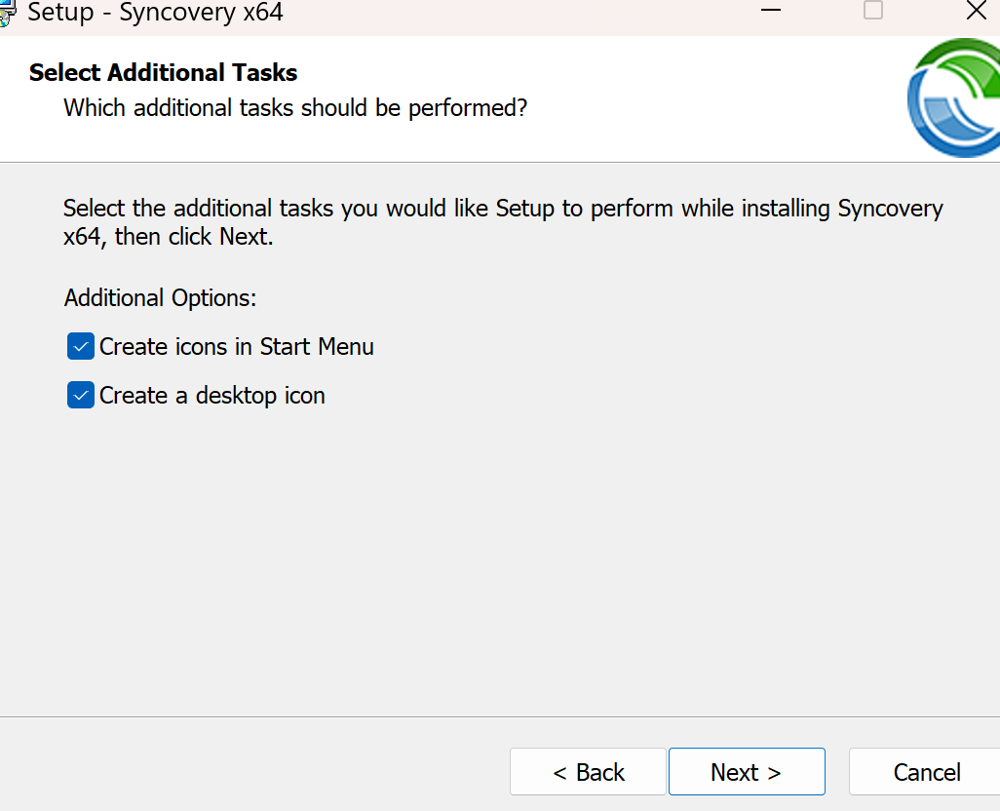This screenshot has width=1000, height=811.
Task: Cancel the Syncovery setup
Action: tap(924, 772)
